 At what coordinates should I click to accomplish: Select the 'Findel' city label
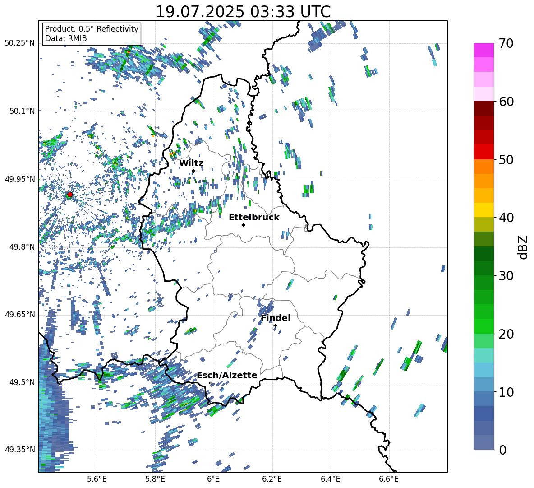276,318
